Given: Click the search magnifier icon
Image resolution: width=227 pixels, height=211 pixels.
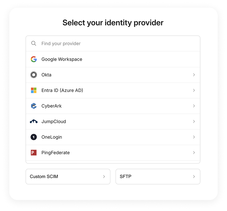Looking at the screenshot, I should coord(34,43).
